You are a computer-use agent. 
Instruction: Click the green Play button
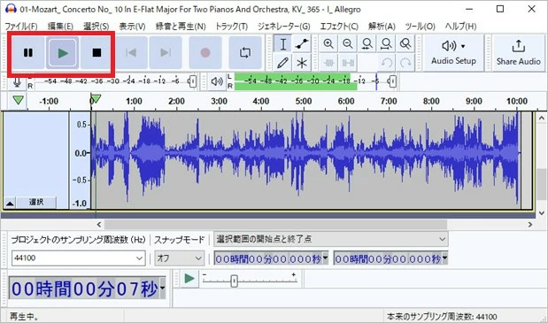63,53
